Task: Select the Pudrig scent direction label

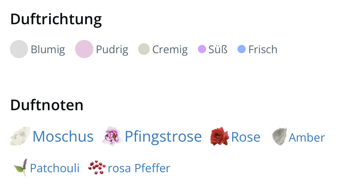Action: (x=112, y=50)
